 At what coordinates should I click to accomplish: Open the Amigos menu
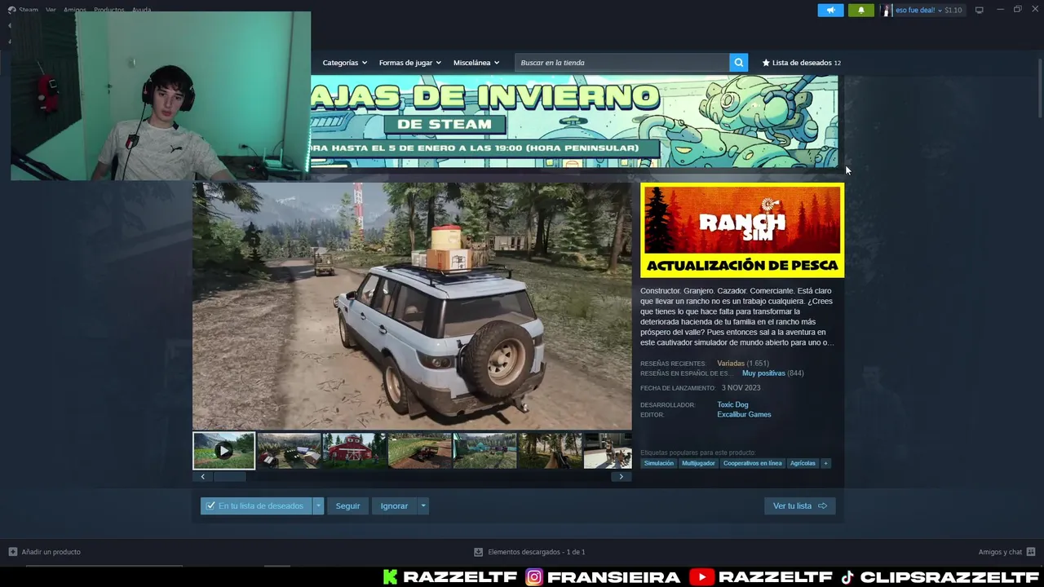(75, 10)
